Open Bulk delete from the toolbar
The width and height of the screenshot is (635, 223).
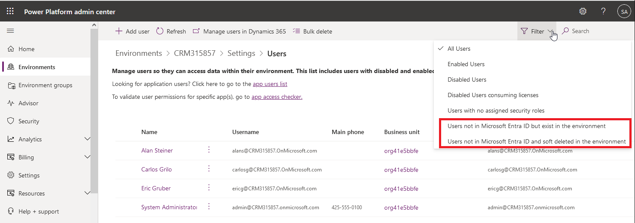pos(312,31)
